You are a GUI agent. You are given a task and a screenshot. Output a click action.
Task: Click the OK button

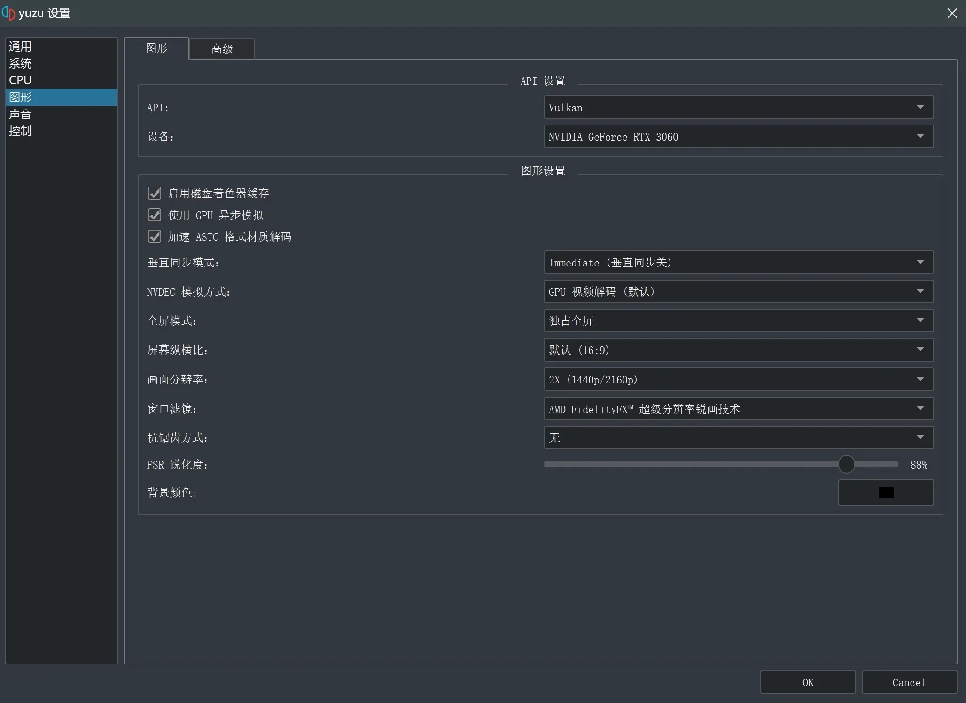(808, 682)
